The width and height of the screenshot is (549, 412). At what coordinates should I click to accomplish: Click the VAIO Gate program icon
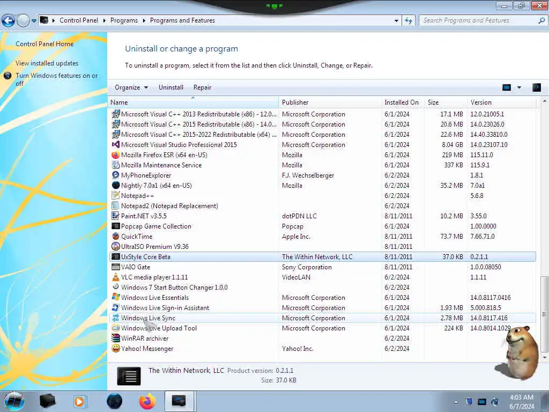(x=116, y=267)
